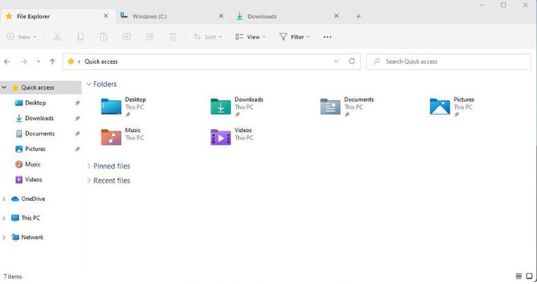Expand the Pinned files section
The image size is (537, 284).
click(x=89, y=166)
